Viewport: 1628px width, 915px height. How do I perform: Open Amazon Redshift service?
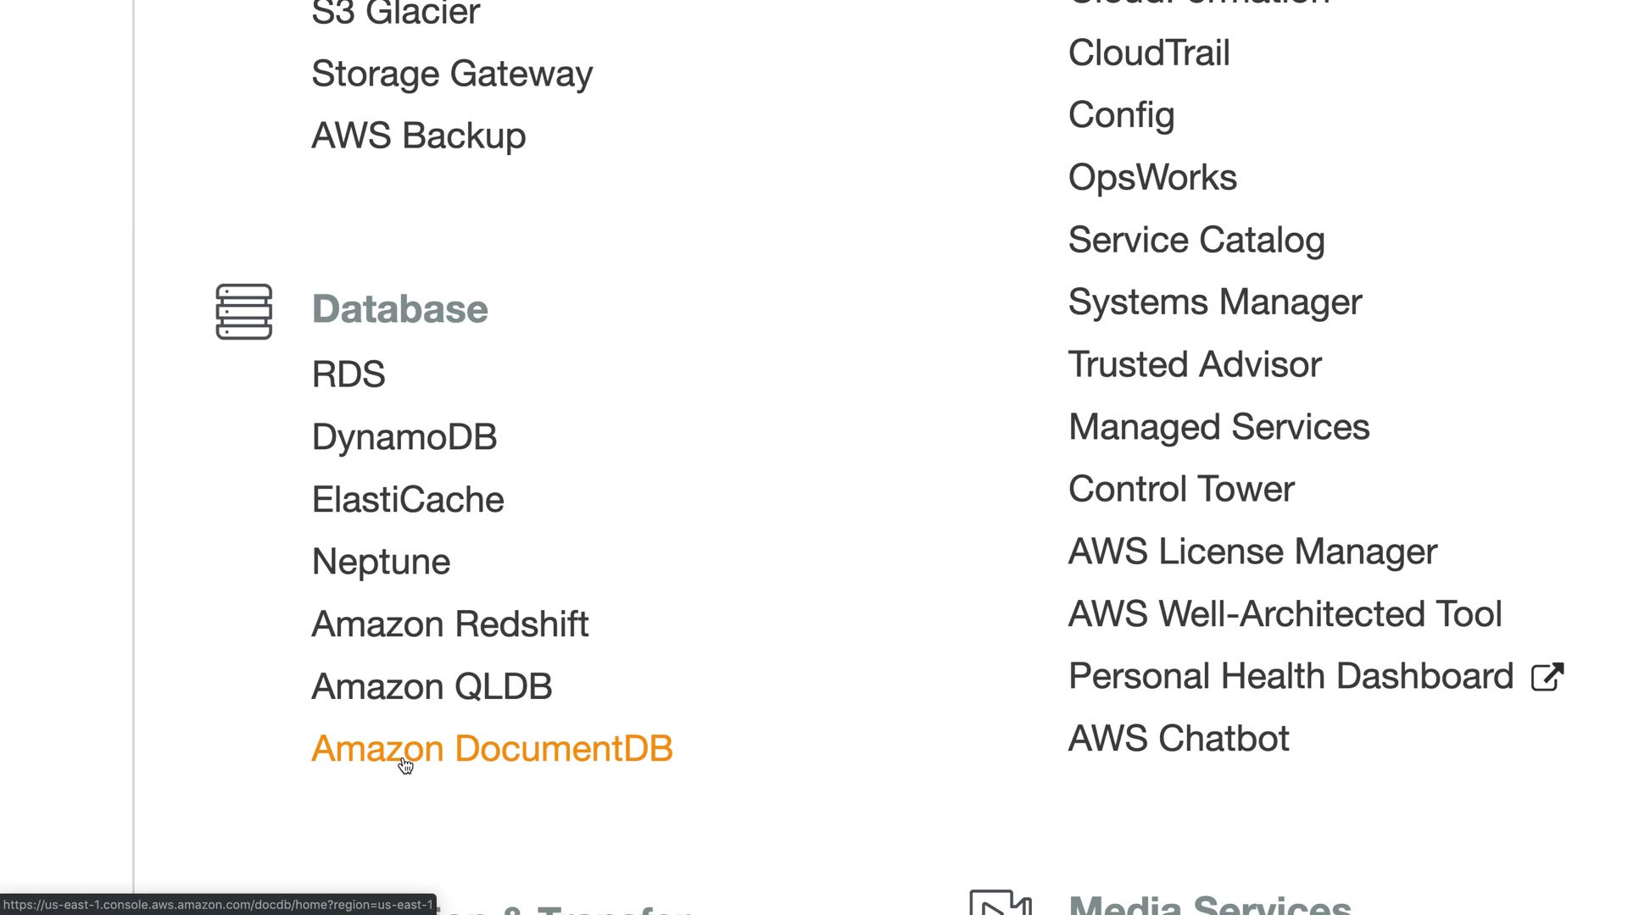coord(449,624)
